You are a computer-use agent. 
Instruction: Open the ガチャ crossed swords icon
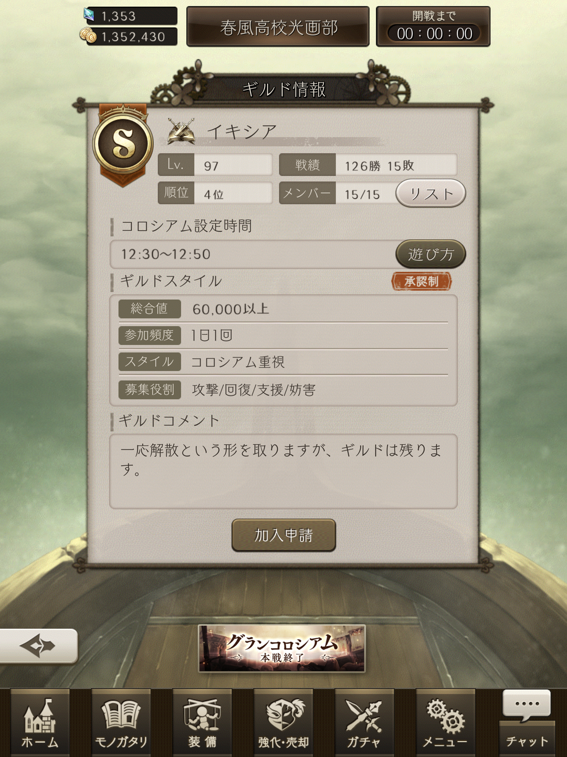pyautogui.click(x=364, y=722)
